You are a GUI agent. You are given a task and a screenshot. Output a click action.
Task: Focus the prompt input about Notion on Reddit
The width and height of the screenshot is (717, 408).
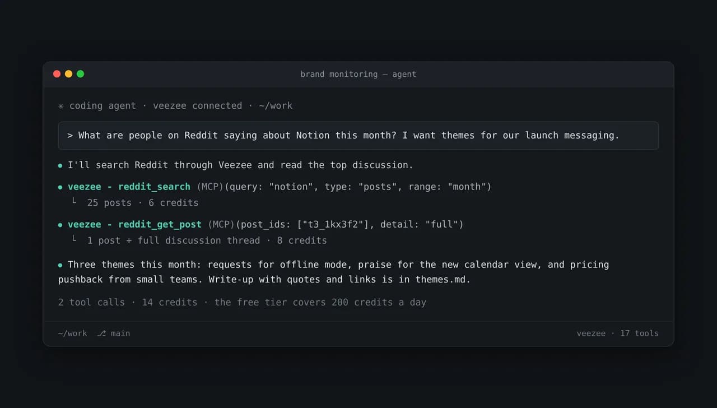tap(358, 136)
